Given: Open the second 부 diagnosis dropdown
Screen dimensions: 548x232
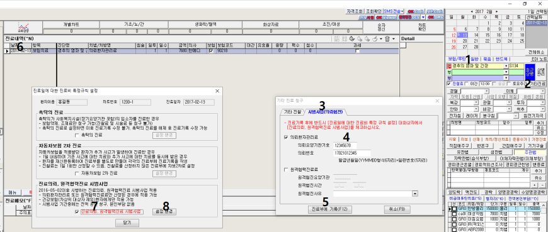Looking at the screenshot, I should click(x=506, y=78).
